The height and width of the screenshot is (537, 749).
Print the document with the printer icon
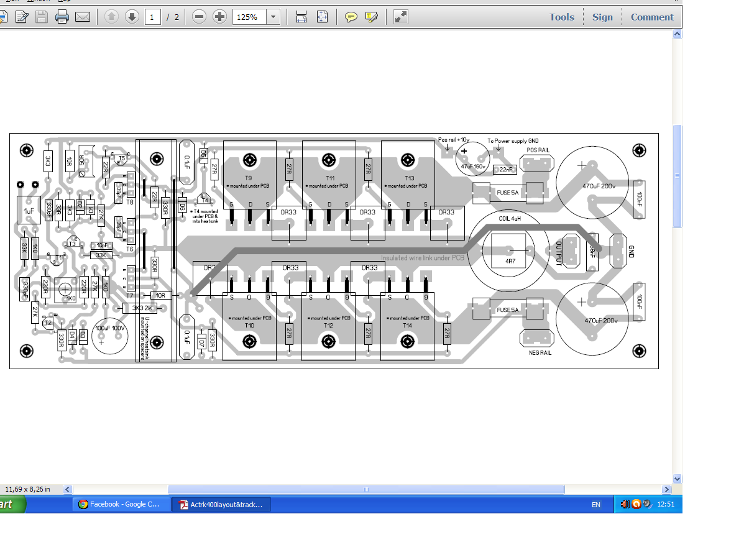pyautogui.click(x=62, y=17)
